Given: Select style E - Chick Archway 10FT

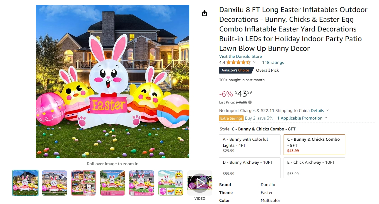Looking at the screenshot, I should pos(314,168).
